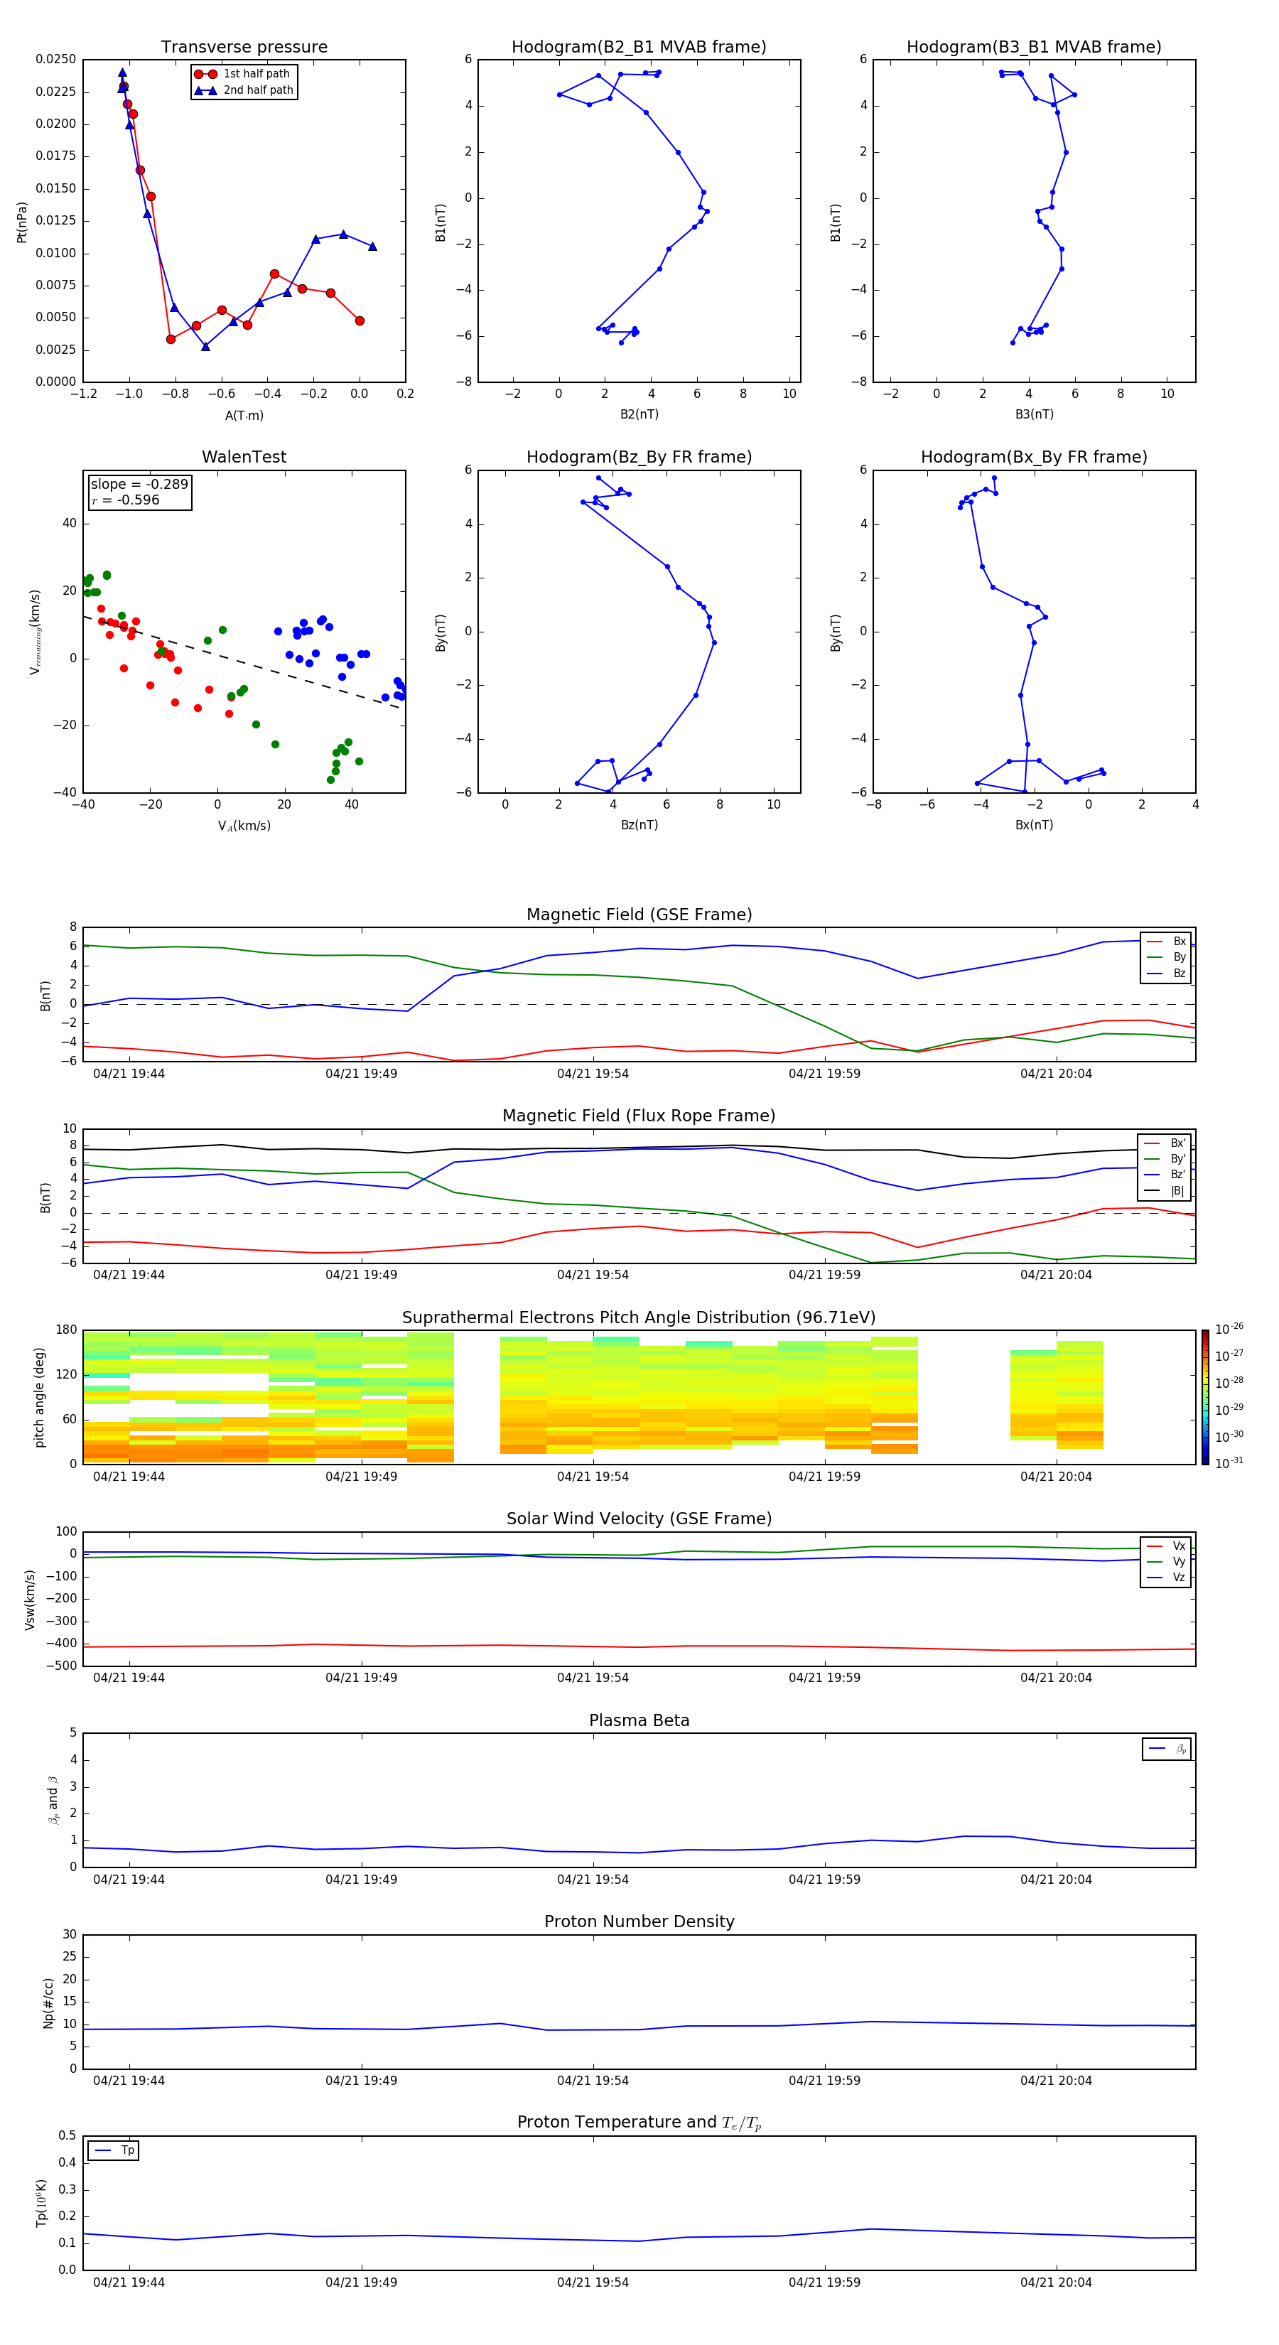
Task: Click the pitch angle color bar
Action: [x=1205, y=1397]
